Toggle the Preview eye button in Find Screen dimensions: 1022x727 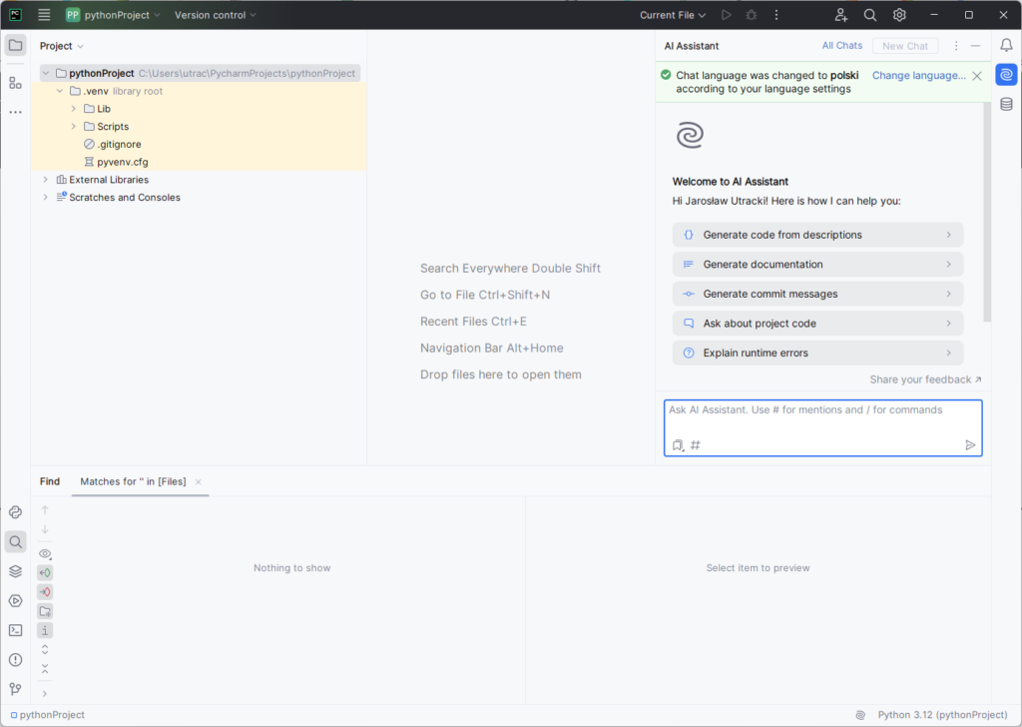click(45, 553)
